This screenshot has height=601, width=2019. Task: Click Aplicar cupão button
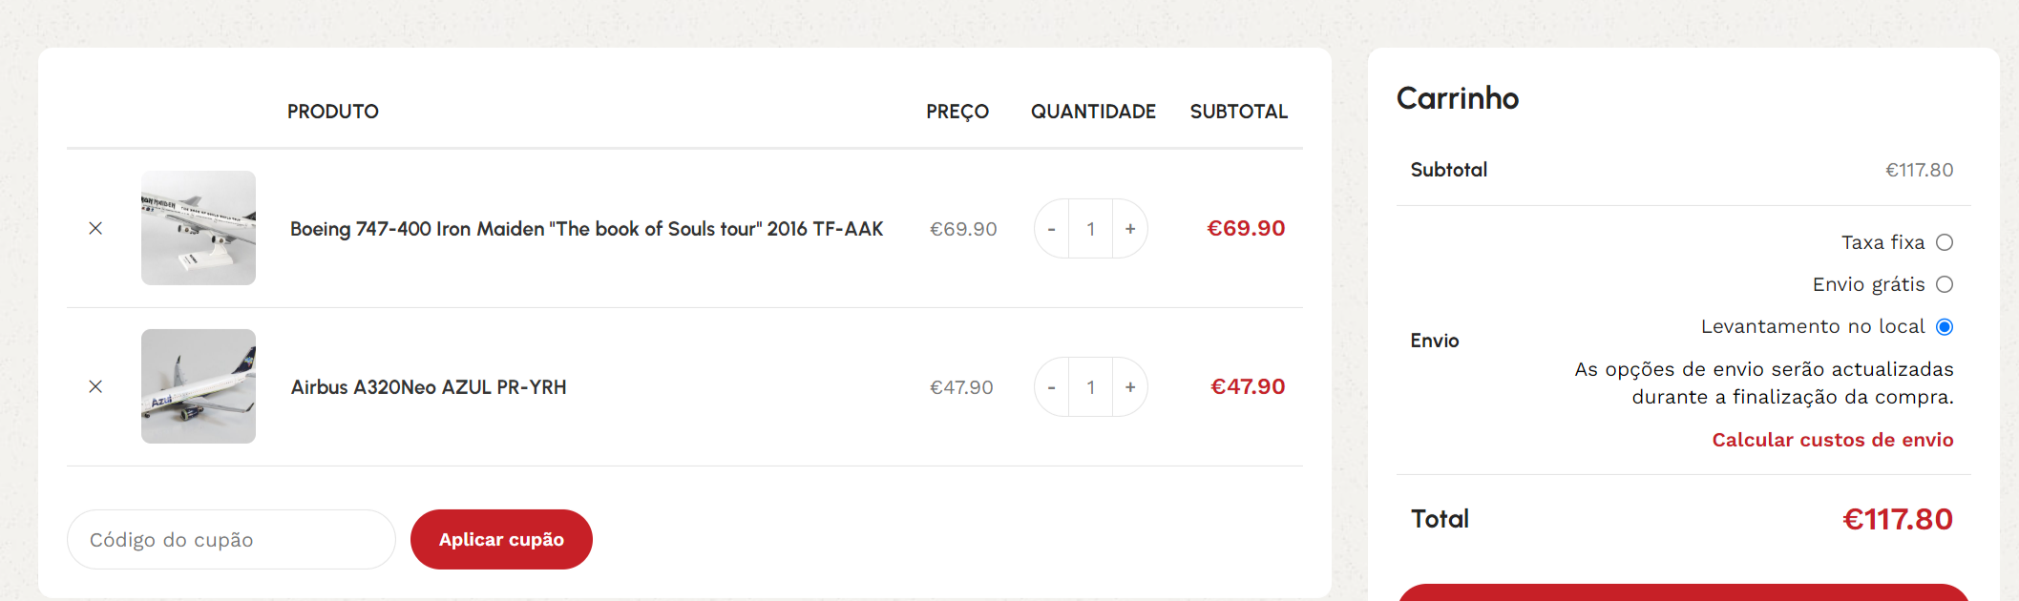tap(501, 539)
